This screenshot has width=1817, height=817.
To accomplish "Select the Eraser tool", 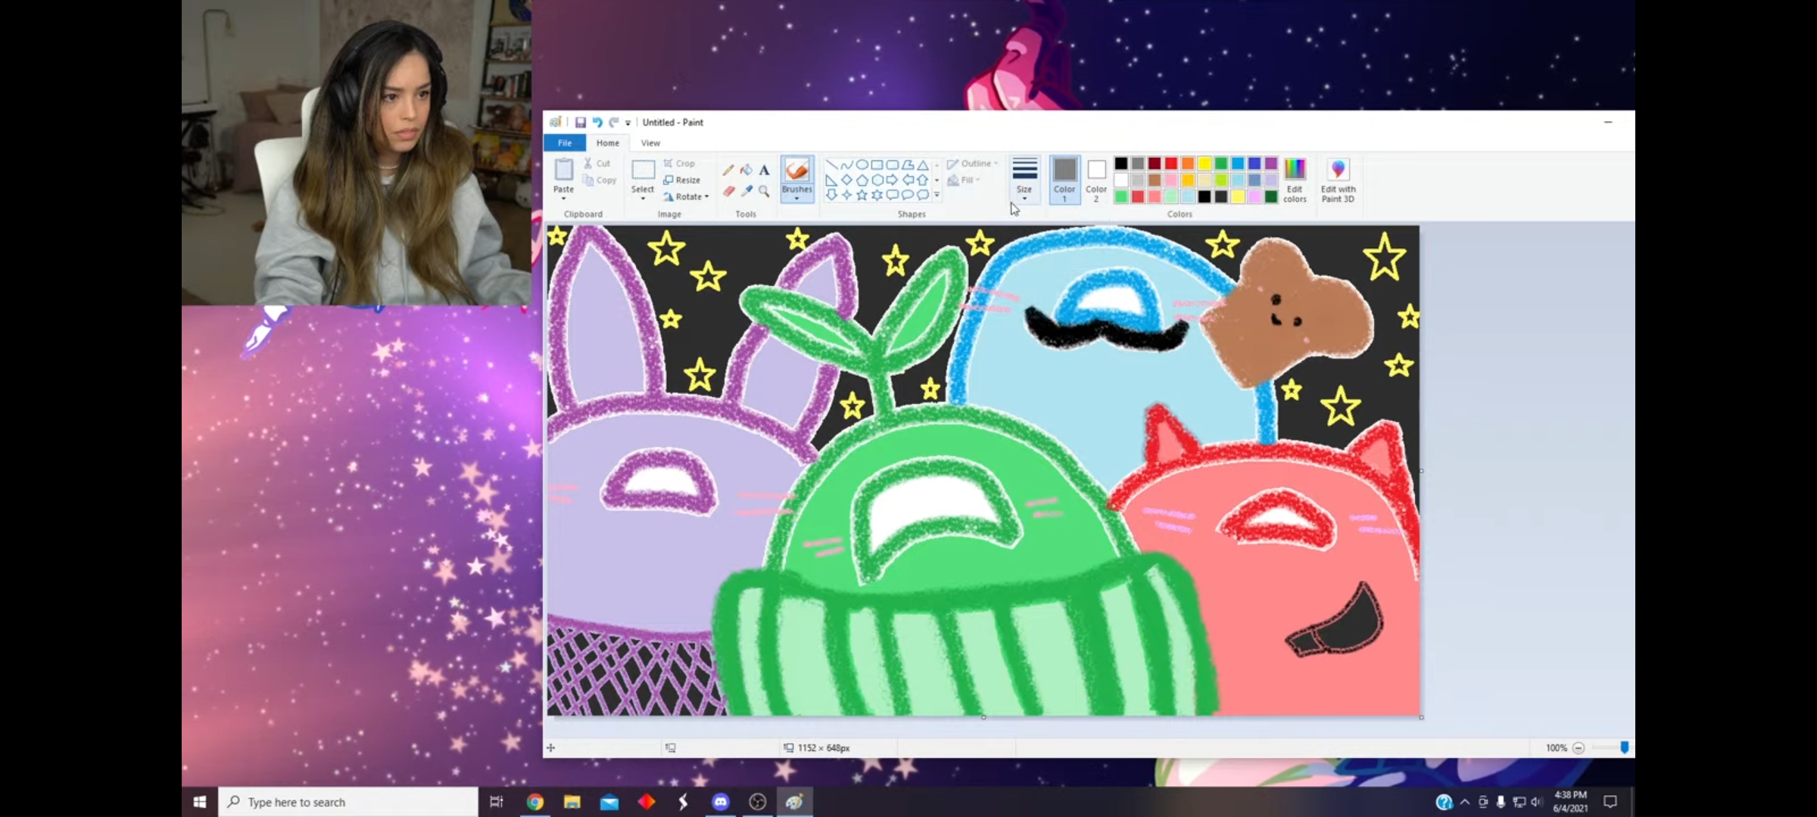I will point(728,191).
